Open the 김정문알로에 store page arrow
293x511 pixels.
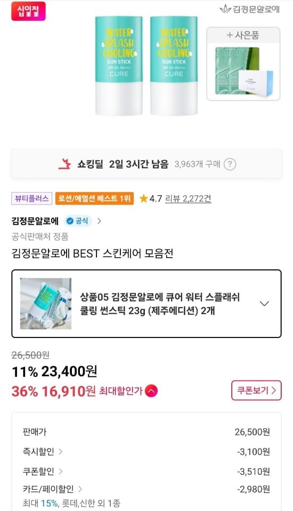point(99,221)
